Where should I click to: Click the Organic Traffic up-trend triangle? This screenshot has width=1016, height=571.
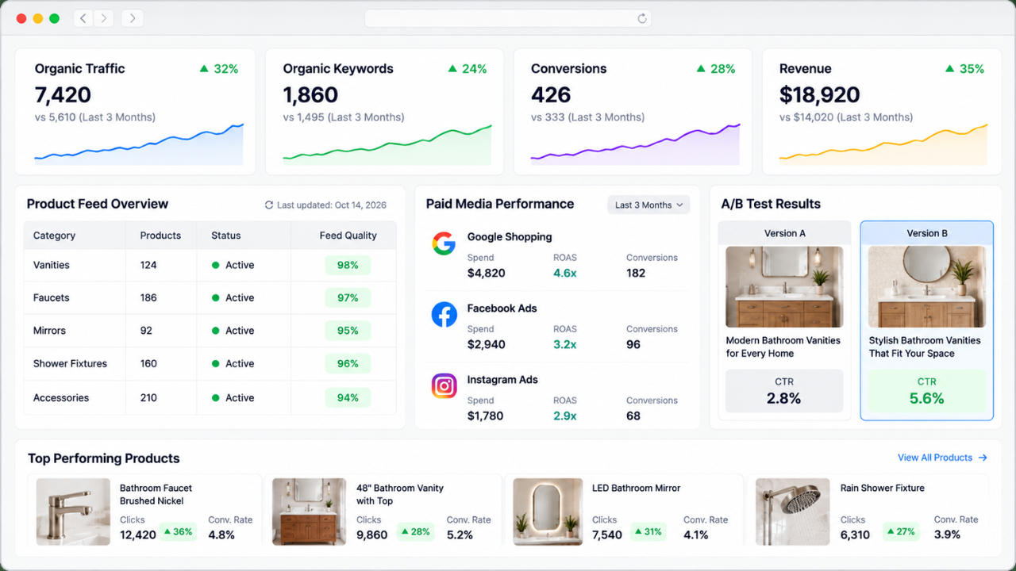pos(204,69)
